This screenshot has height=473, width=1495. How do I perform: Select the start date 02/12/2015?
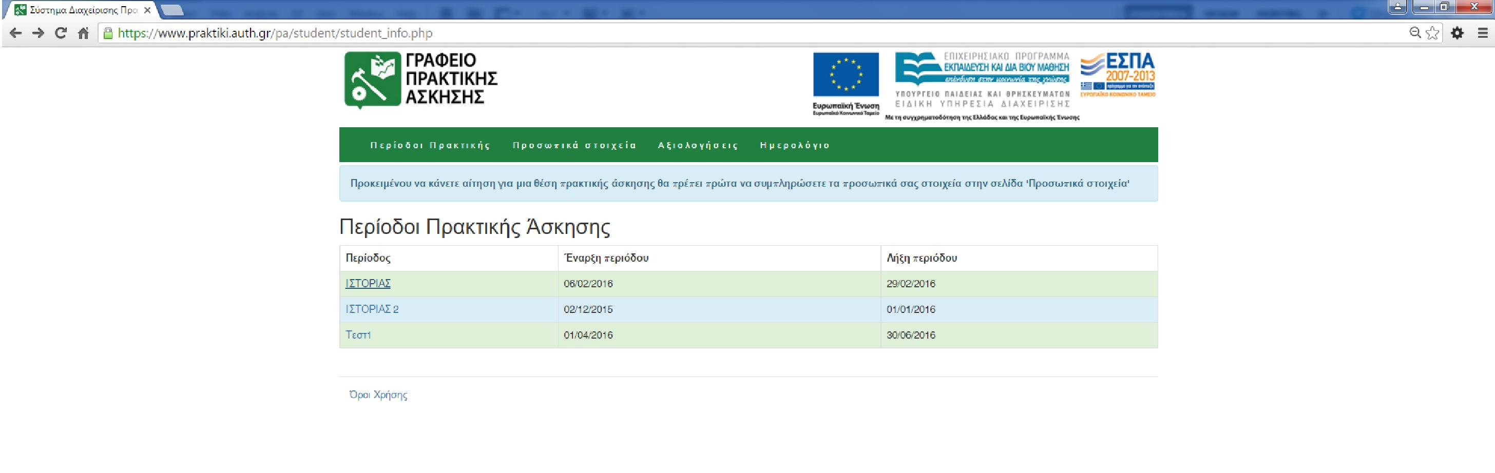(x=588, y=309)
